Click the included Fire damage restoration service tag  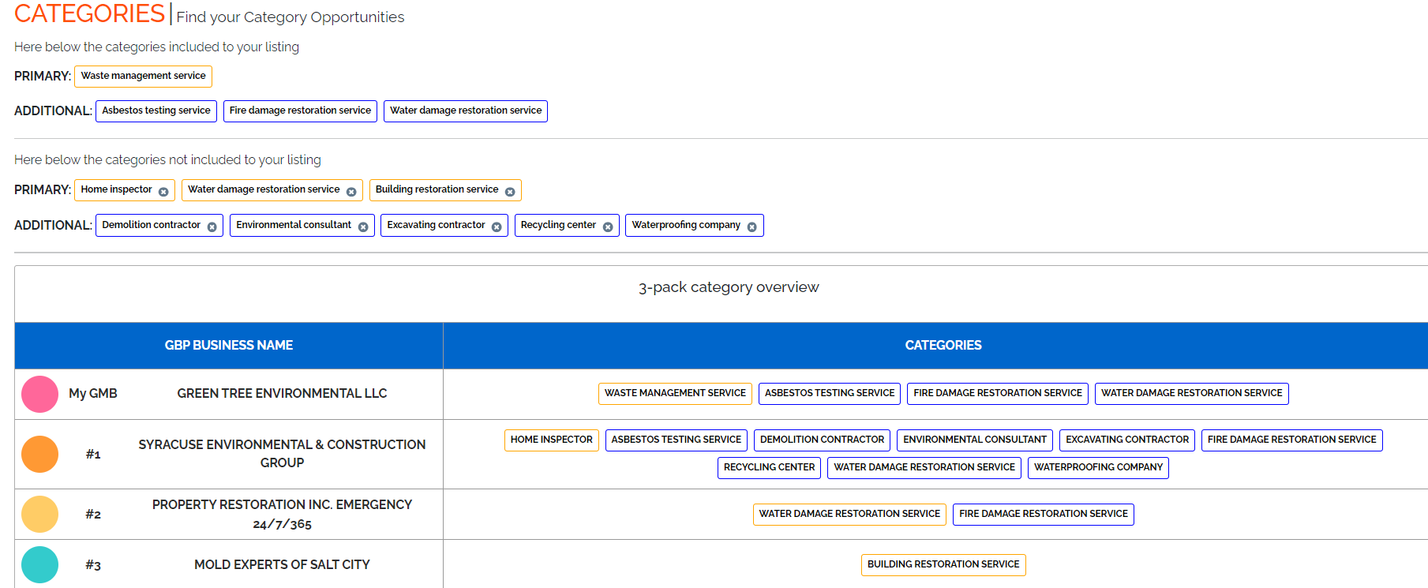[x=300, y=110]
